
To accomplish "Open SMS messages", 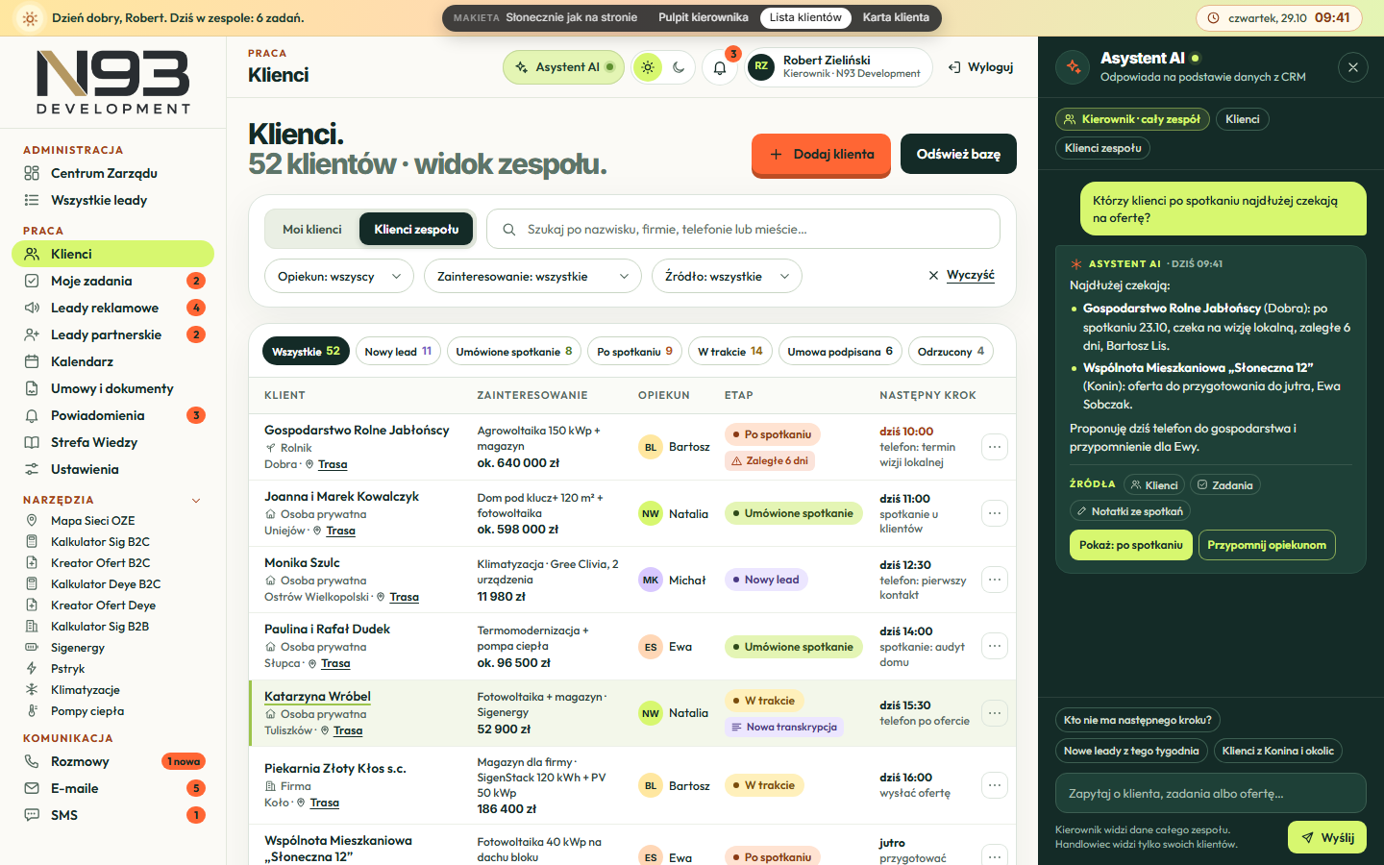I will 113,815.
